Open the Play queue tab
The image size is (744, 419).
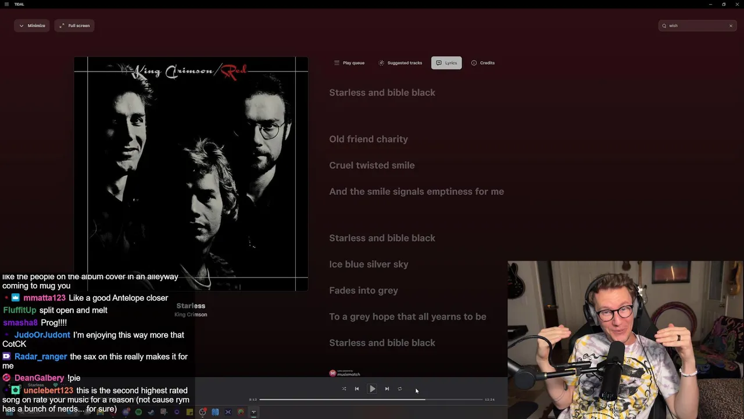tap(349, 63)
